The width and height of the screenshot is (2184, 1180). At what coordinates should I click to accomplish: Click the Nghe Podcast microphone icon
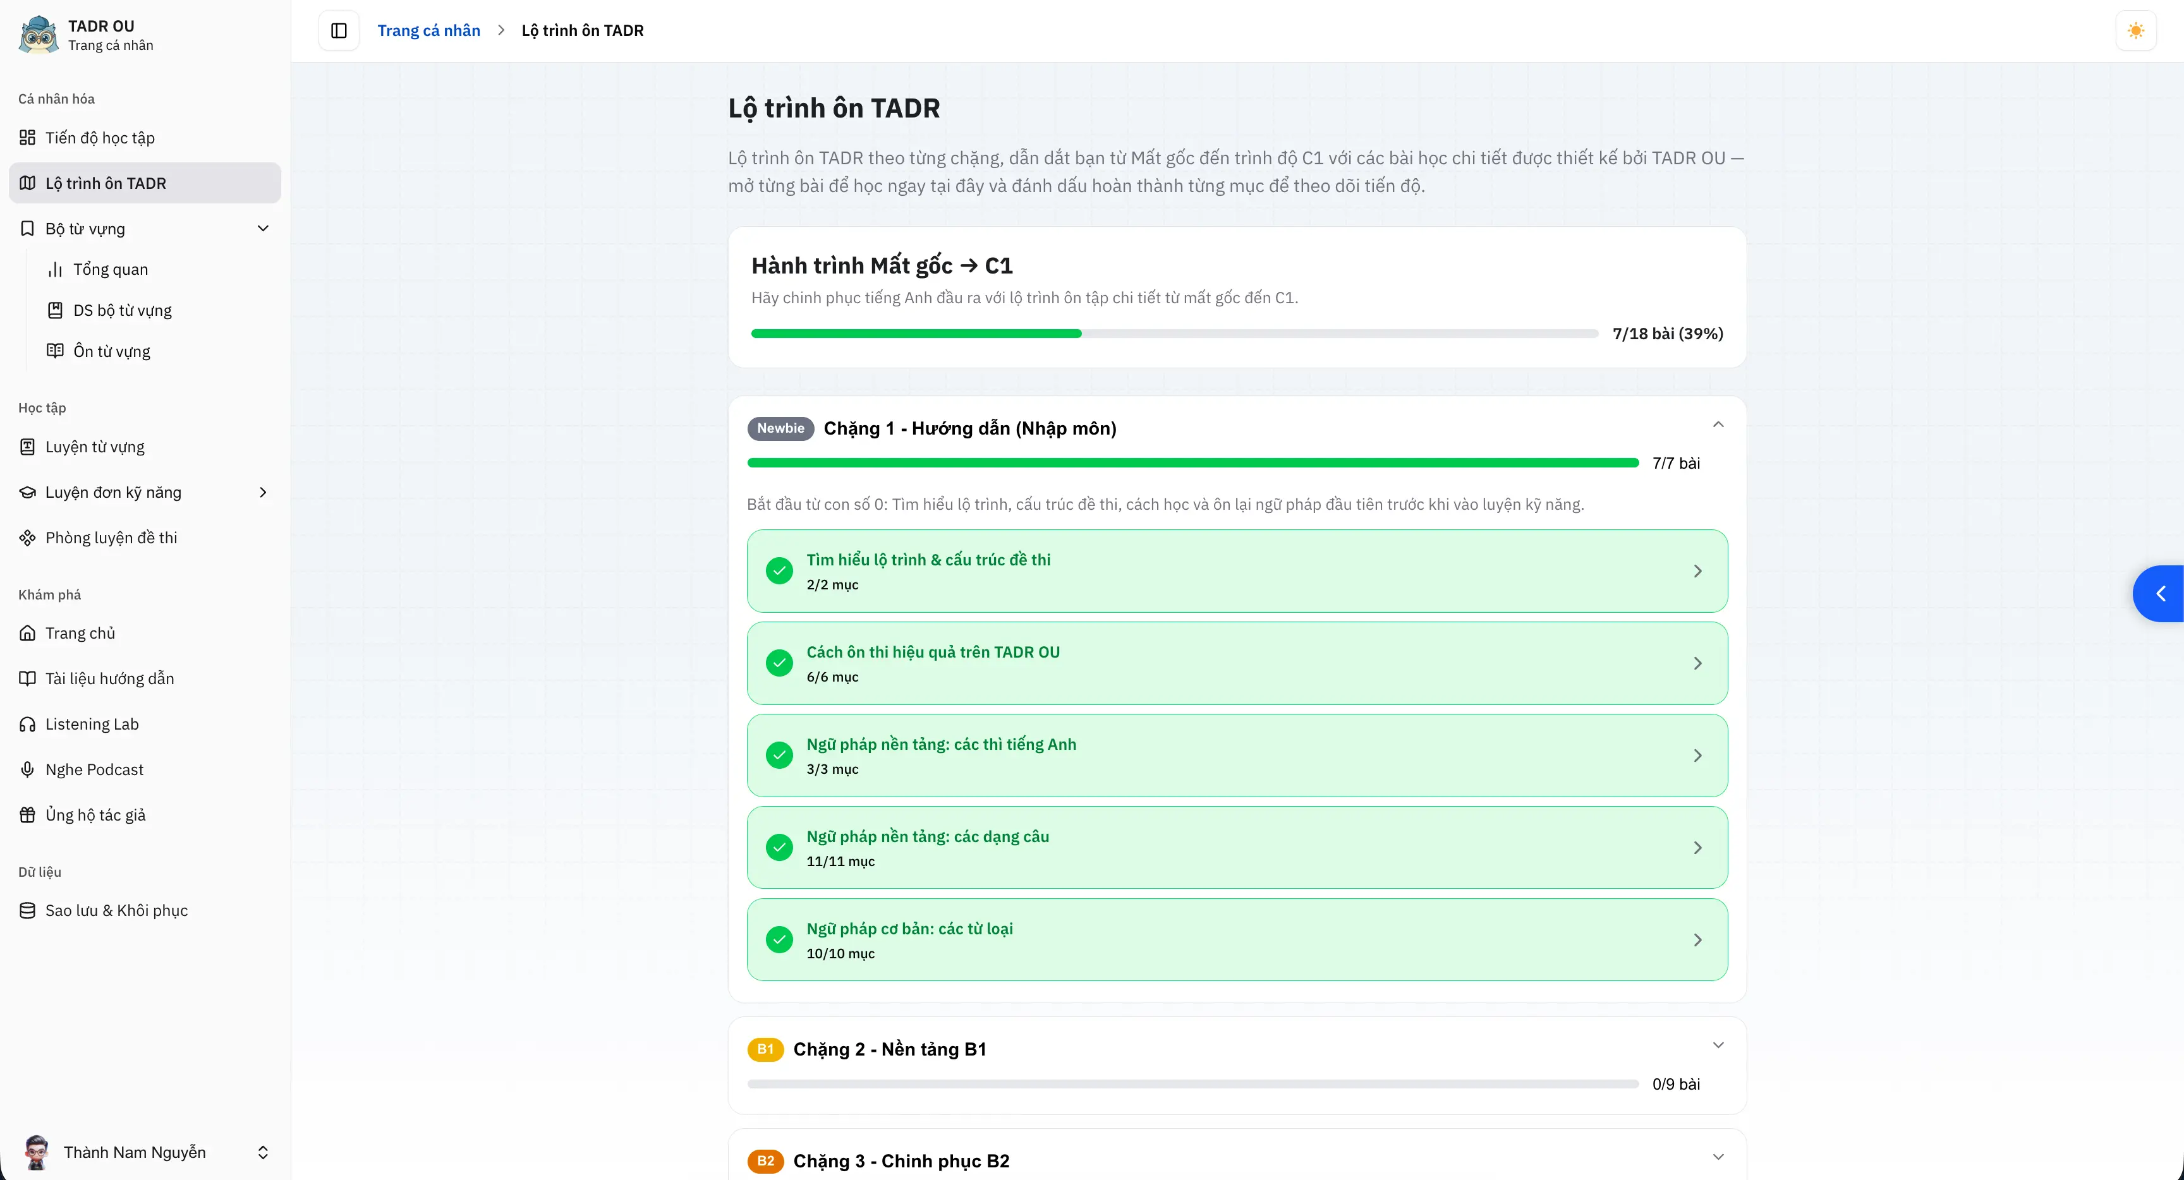pos(27,769)
